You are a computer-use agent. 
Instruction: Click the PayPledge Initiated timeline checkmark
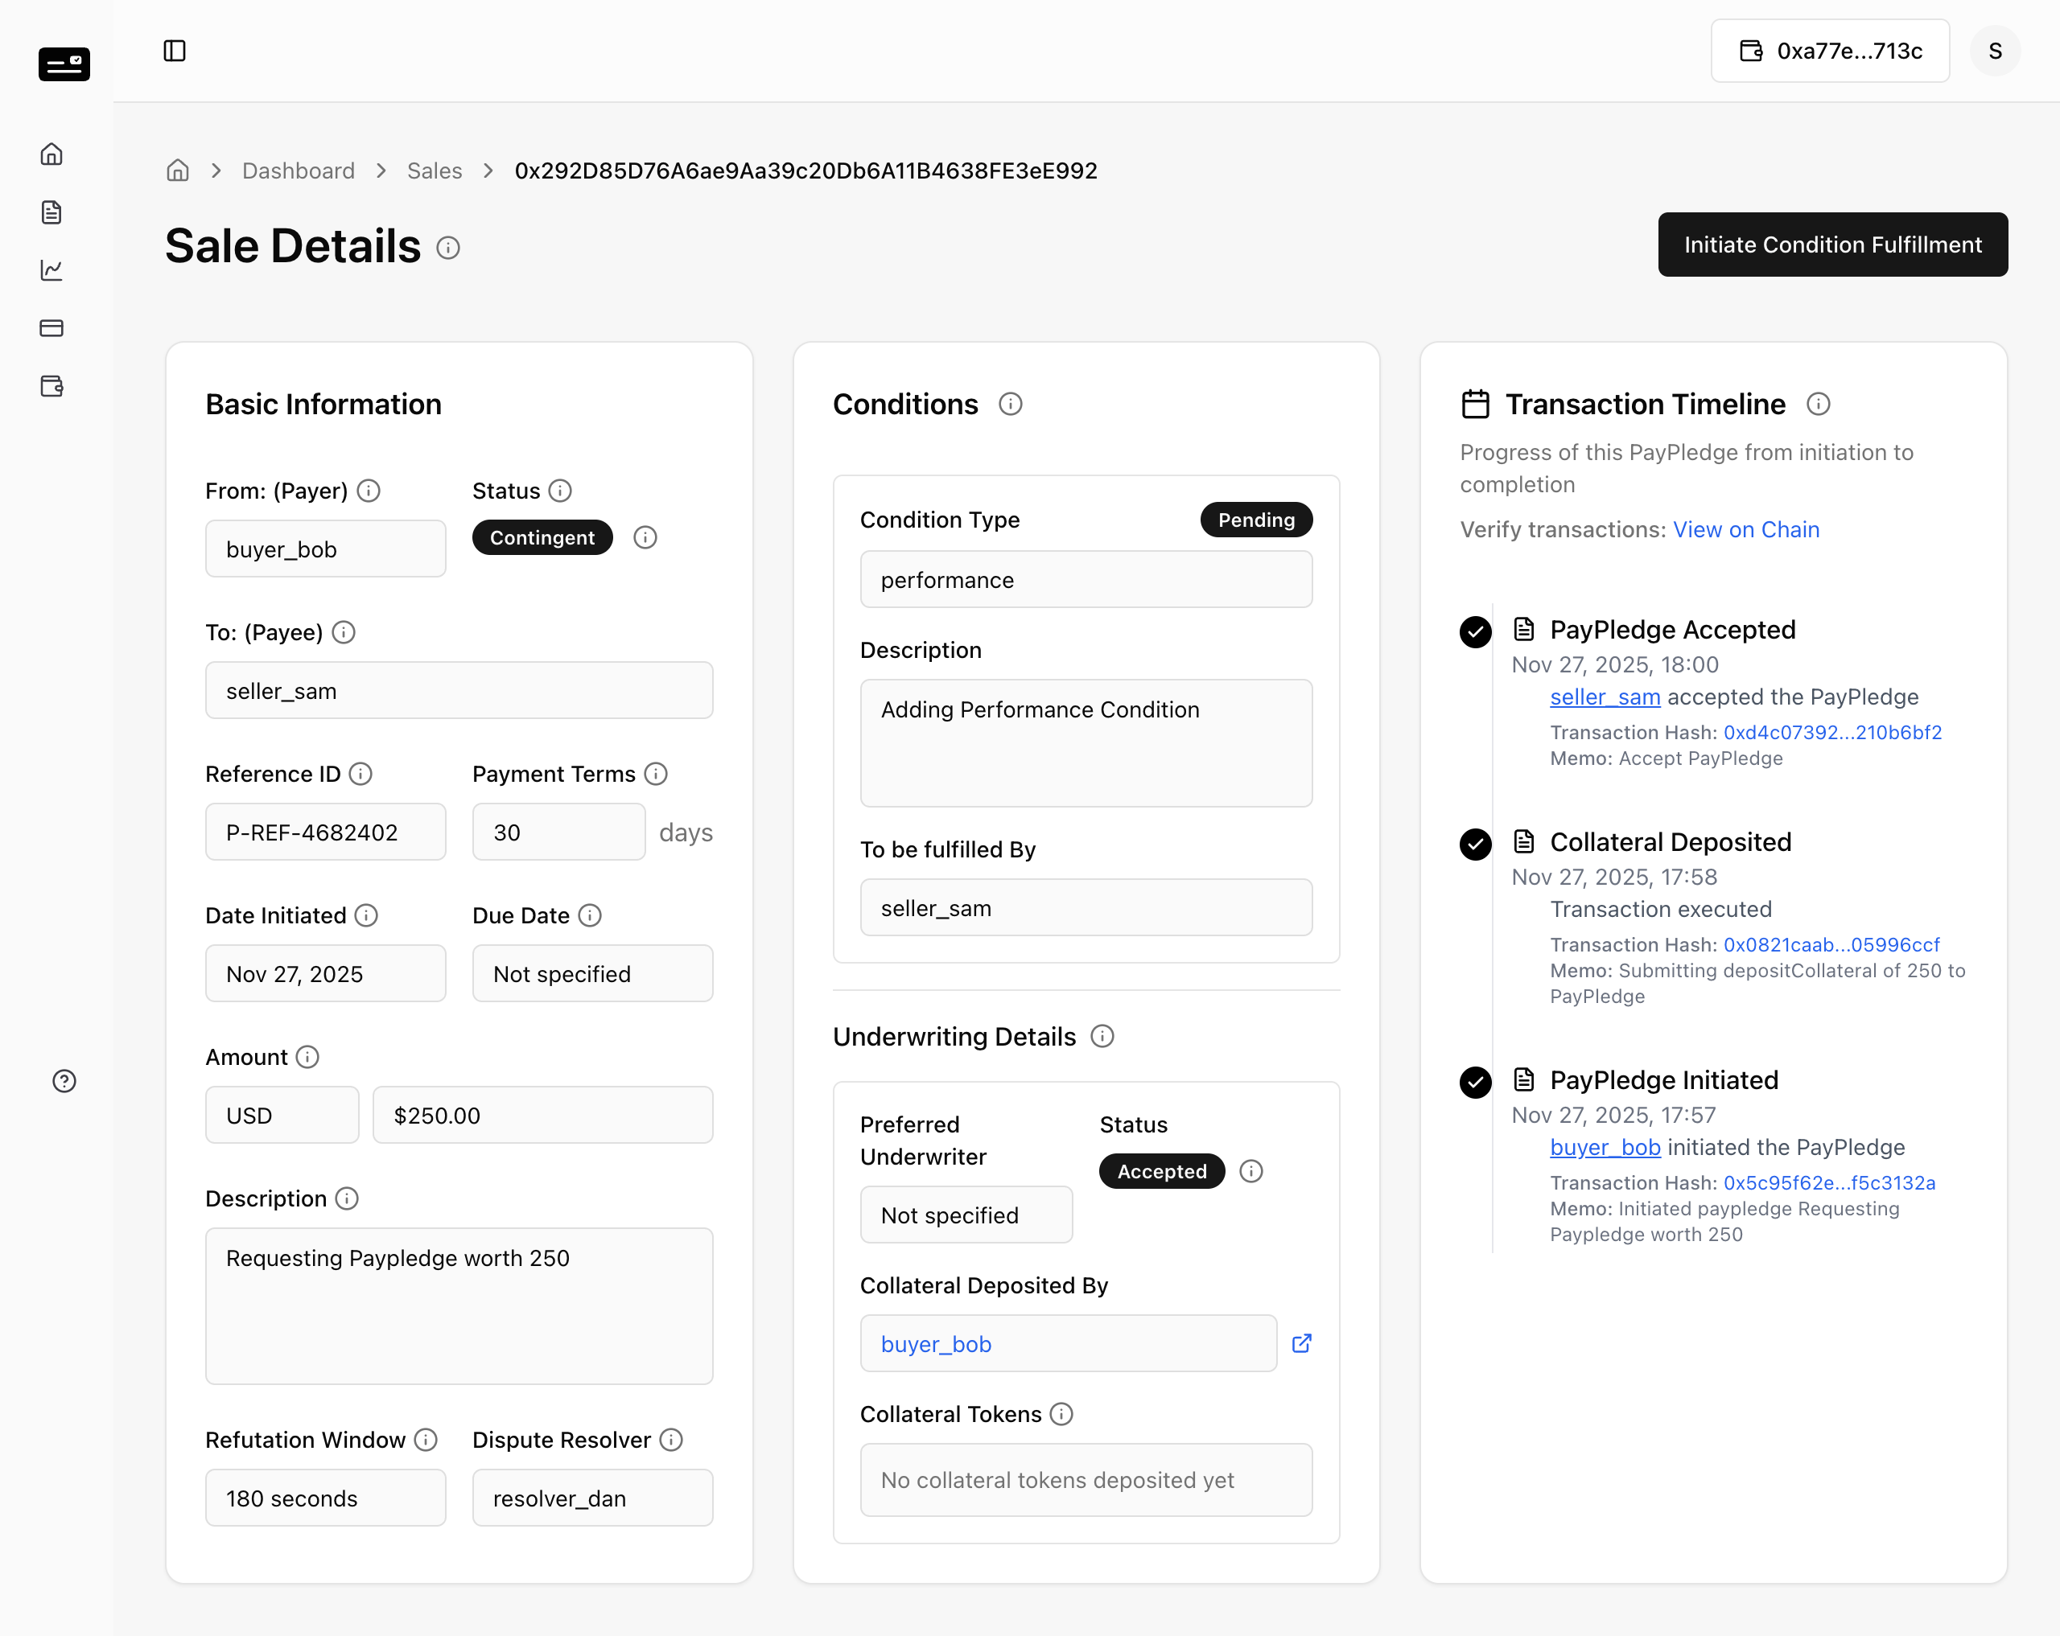[x=1475, y=1082]
